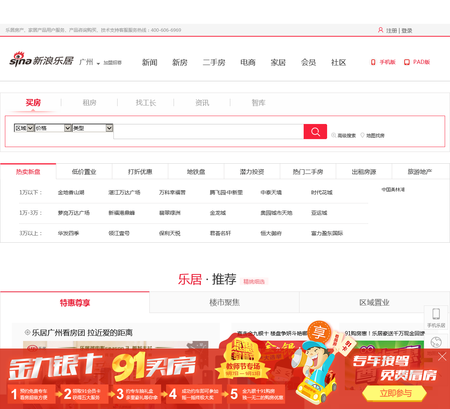Open the 万科幸福誉 listing
Image resolution: width=450 pixels, height=409 pixels.
pyautogui.click(x=172, y=192)
